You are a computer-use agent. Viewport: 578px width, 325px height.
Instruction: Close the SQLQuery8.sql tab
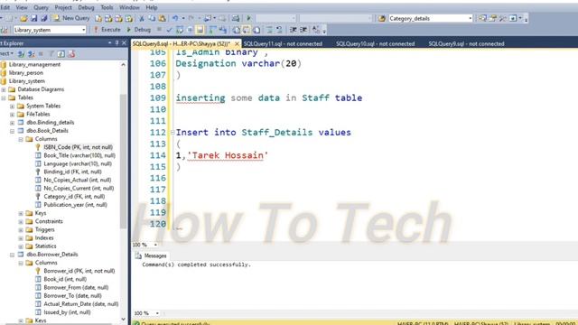point(237,44)
